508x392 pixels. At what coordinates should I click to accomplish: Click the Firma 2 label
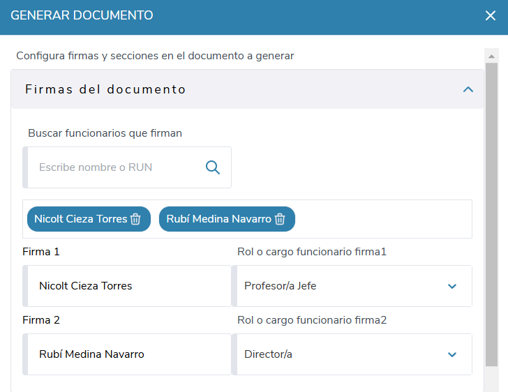(41, 320)
